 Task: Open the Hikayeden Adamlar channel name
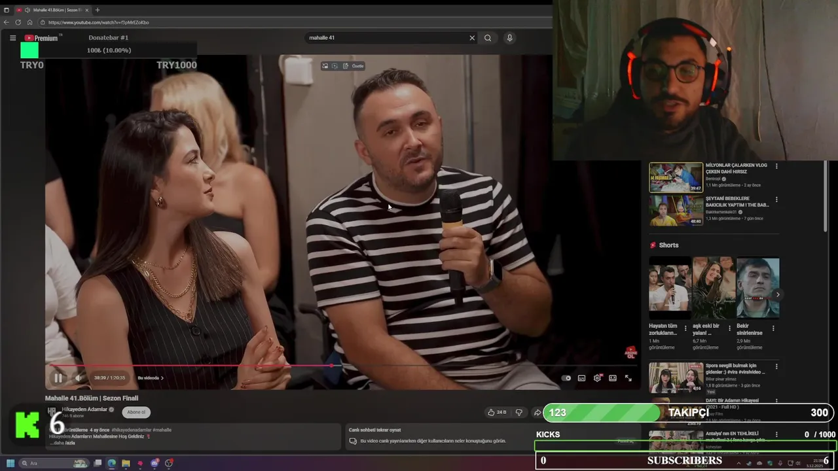(x=84, y=410)
